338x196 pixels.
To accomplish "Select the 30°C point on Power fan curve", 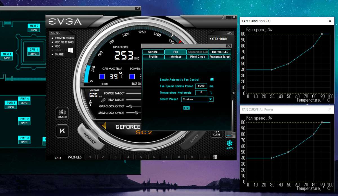I will coord(272,158).
